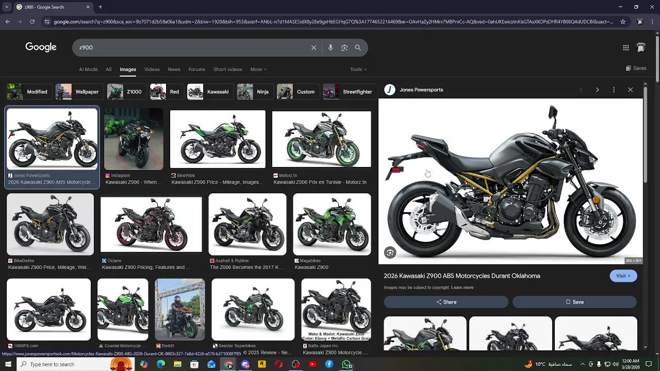Screen dimensions: 660x371
Task: Open a new Chrome tab
Action: [x=100, y=7]
